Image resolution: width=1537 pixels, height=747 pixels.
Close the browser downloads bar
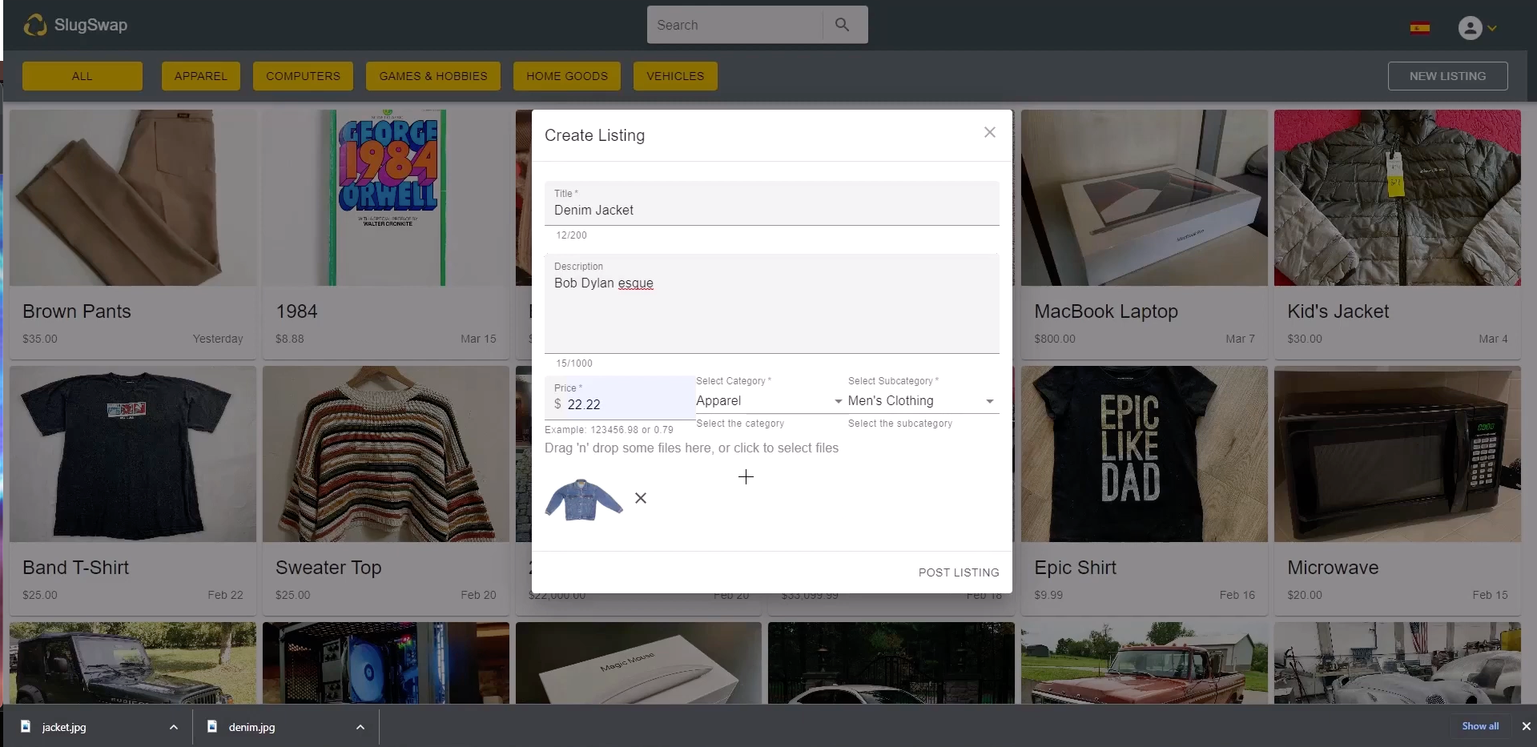pyautogui.click(x=1526, y=726)
